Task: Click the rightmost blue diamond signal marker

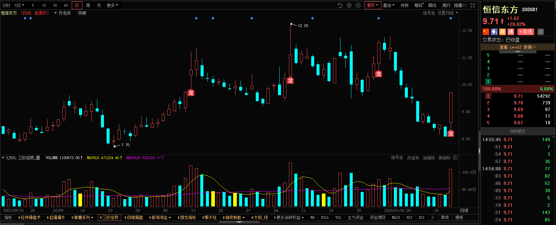Action: coord(451,18)
